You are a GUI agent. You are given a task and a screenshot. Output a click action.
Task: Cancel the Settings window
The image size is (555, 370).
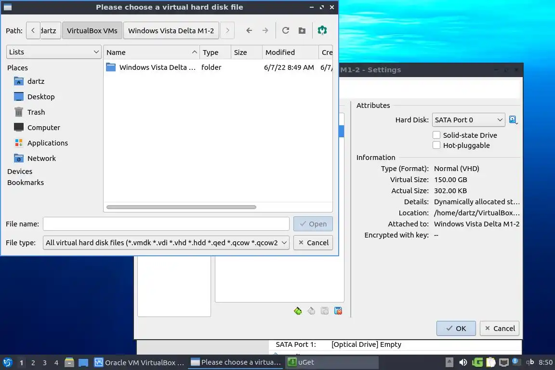click(500, 329)
